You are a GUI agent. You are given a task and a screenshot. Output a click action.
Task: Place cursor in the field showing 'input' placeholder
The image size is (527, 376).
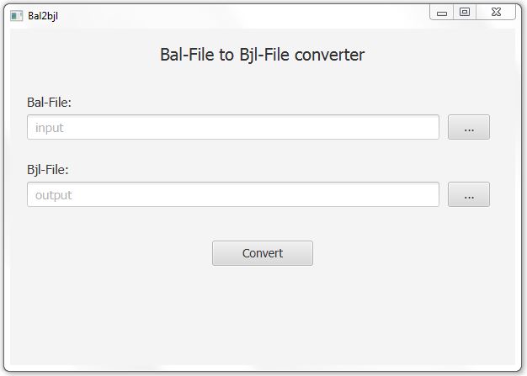click(233, 128)
